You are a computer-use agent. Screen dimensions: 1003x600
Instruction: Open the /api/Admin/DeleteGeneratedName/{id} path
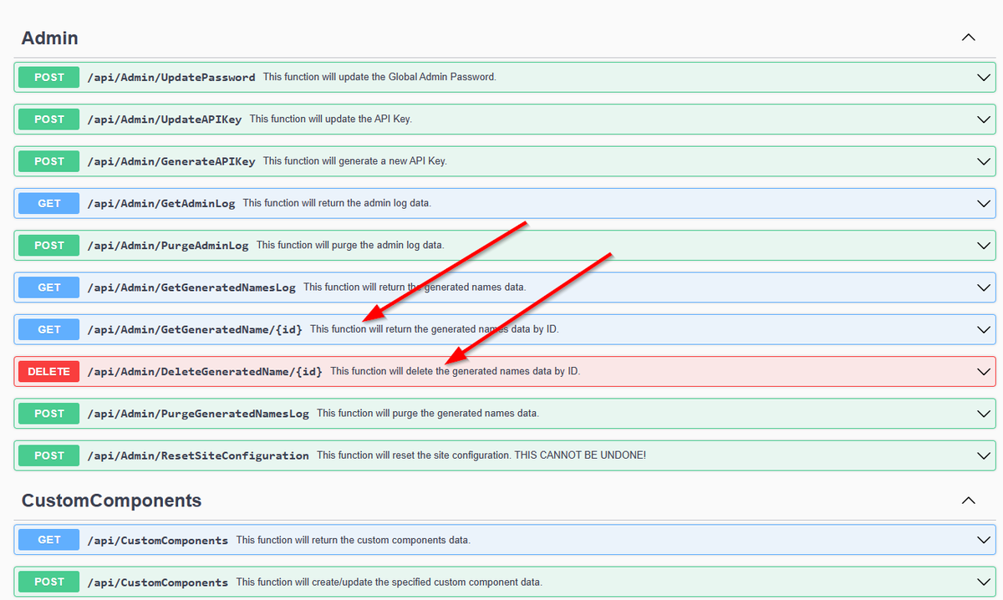205,371
